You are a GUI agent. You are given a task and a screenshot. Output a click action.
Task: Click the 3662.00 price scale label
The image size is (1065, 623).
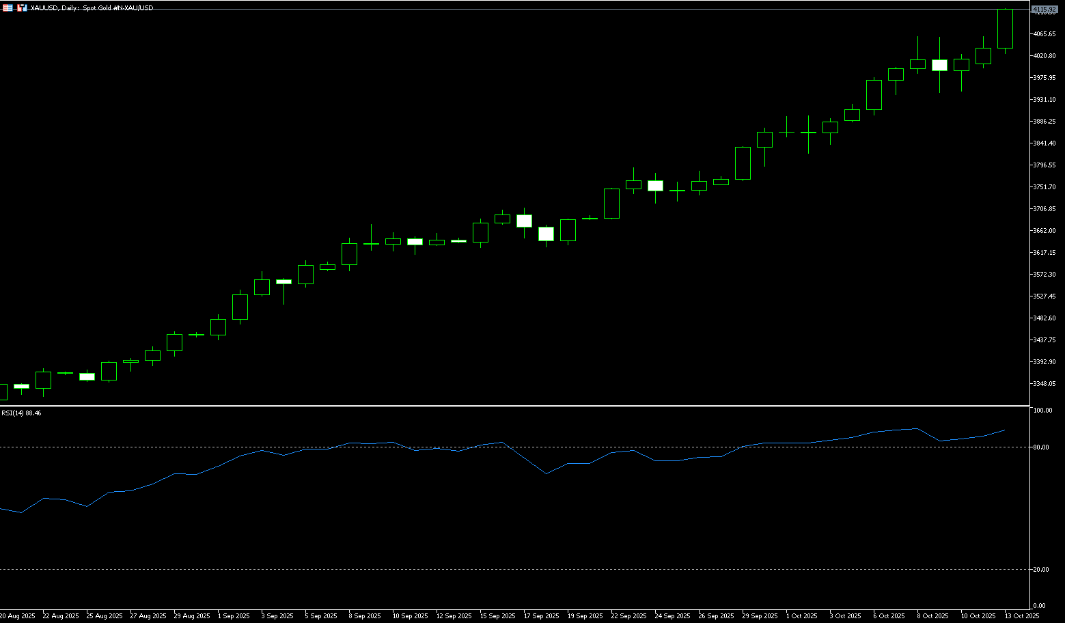pyautogui.click(x=1044, y=231)
